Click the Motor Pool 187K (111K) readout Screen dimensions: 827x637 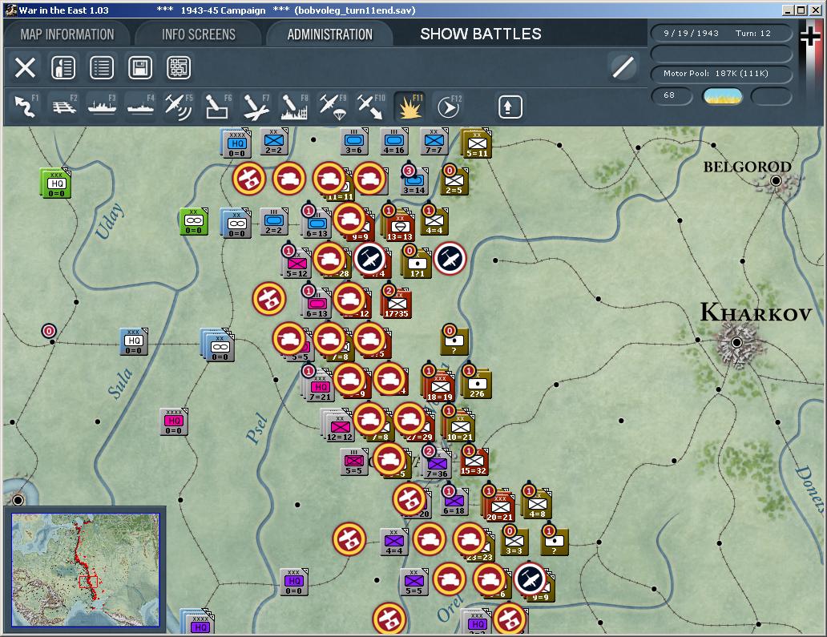pyautogui.click(x=721, y=74)
